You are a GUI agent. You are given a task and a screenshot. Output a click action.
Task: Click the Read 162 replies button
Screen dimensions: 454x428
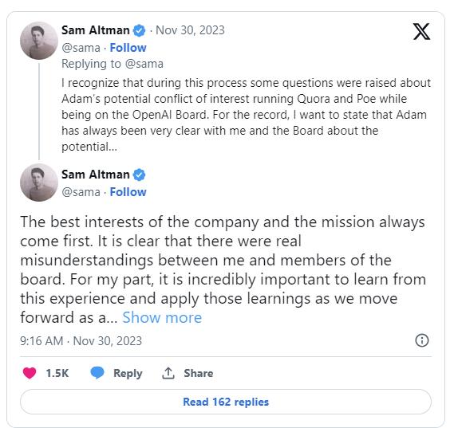click(x=226, y=402)
